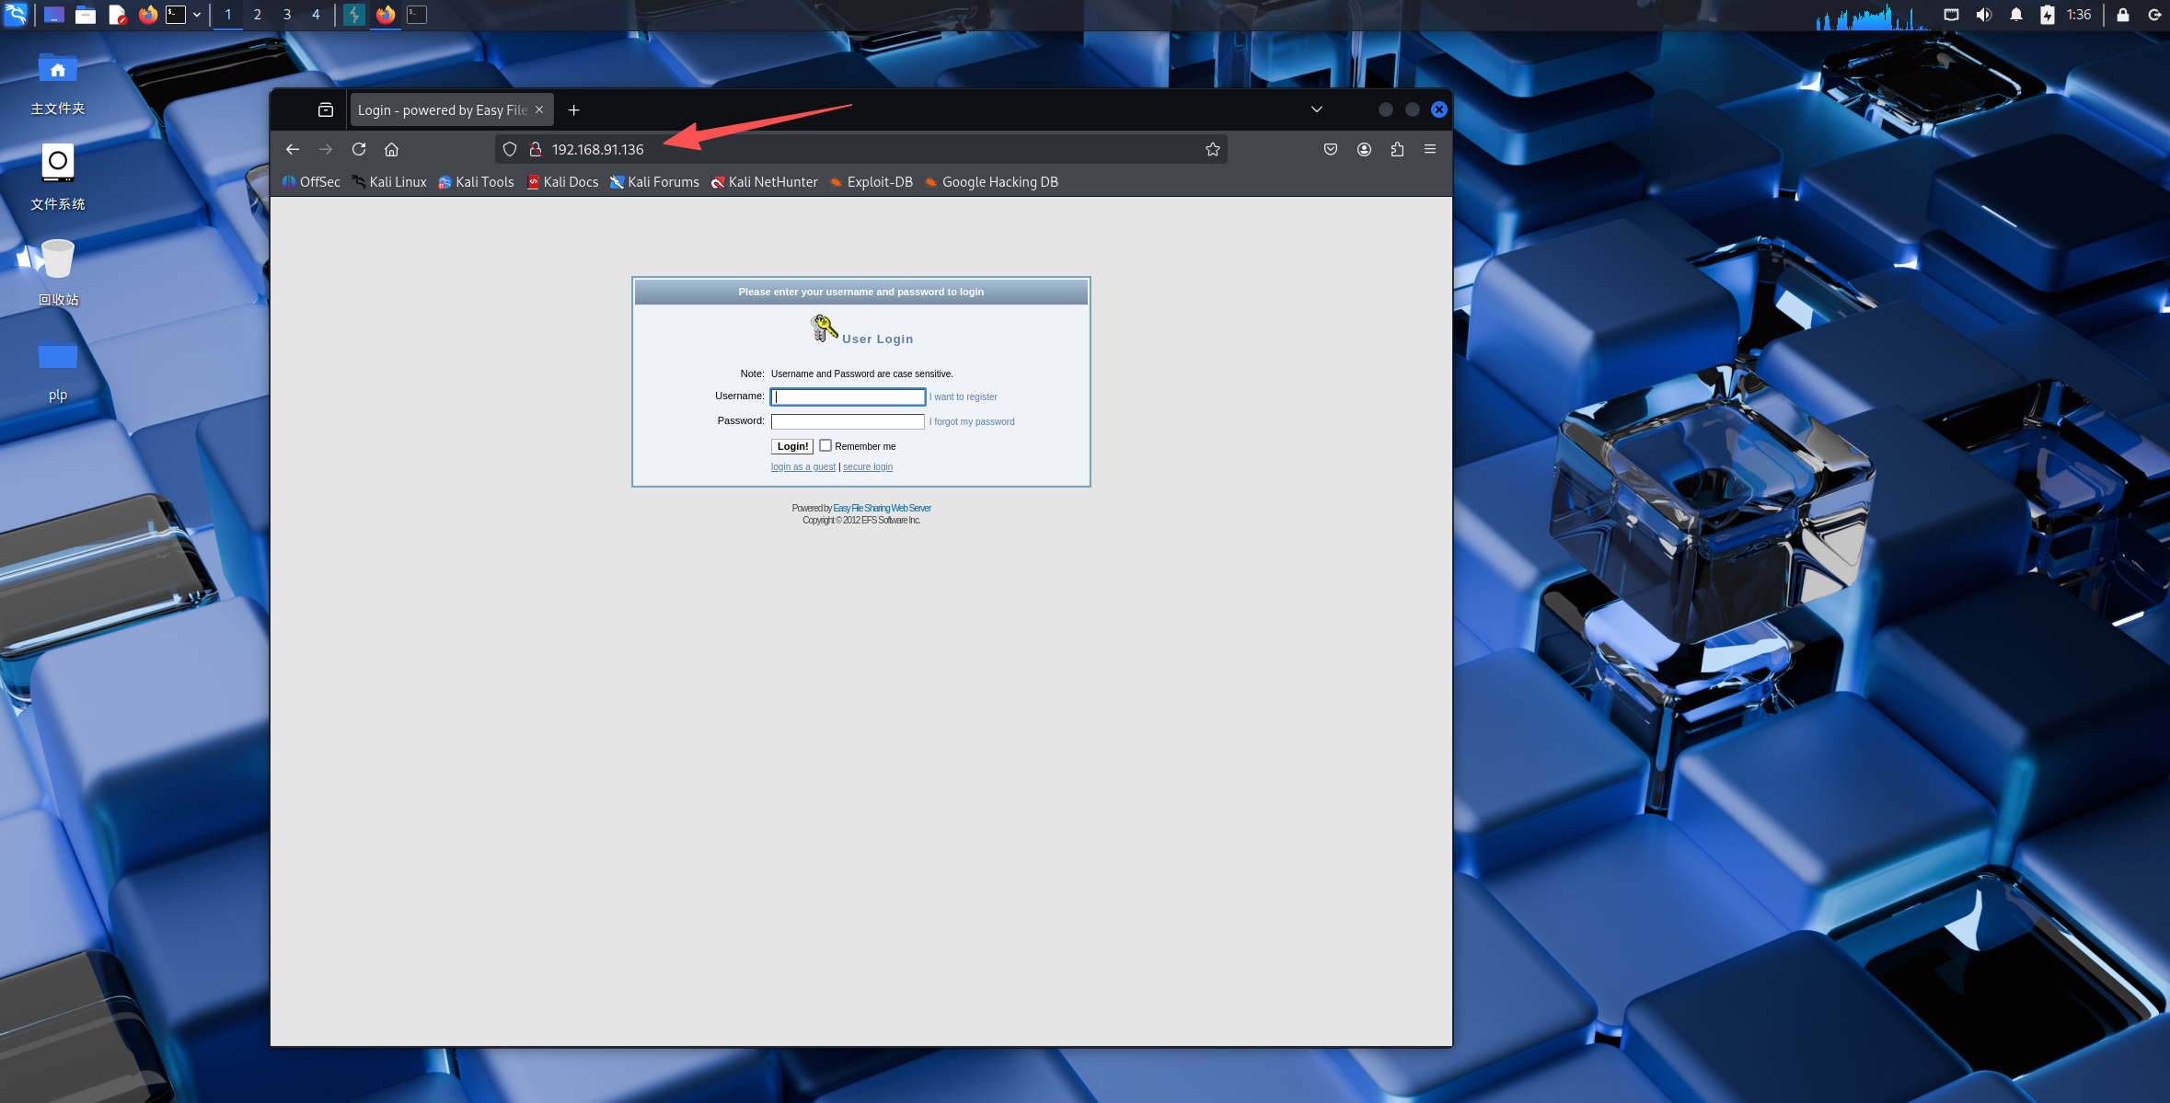Click the browser home icon
Viewport: 2170px width, 1103px height.
[x=391, y=149]
